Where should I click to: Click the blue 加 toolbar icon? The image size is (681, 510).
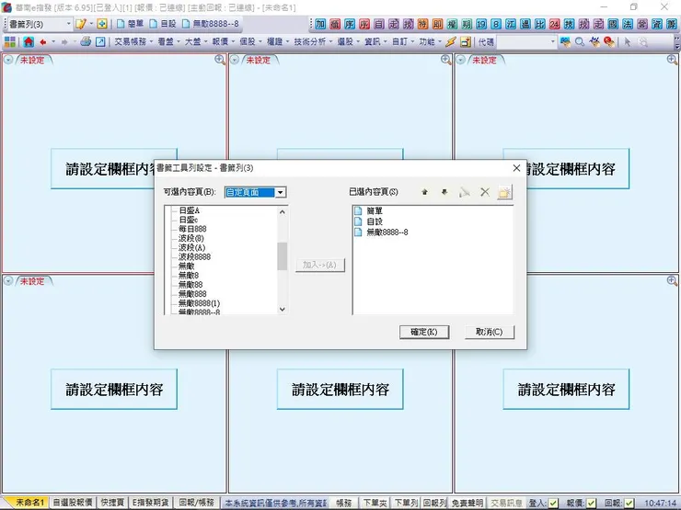pyautogui.click(x=320, y=24)
